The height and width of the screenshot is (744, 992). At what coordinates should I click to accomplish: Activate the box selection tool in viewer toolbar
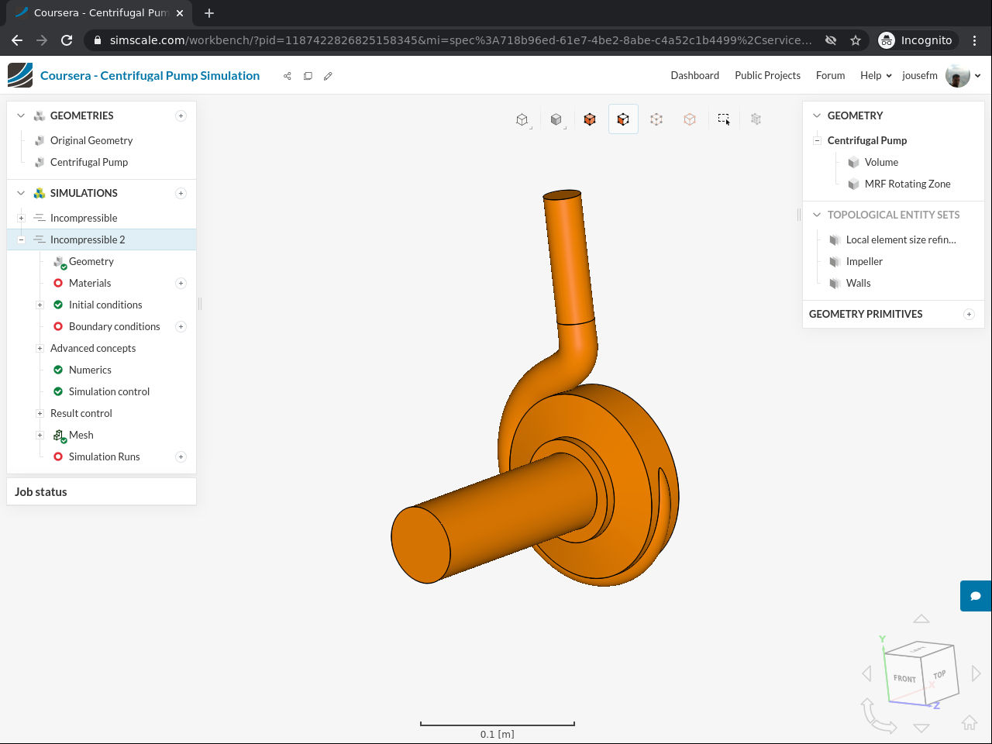[x=723, y=119]
